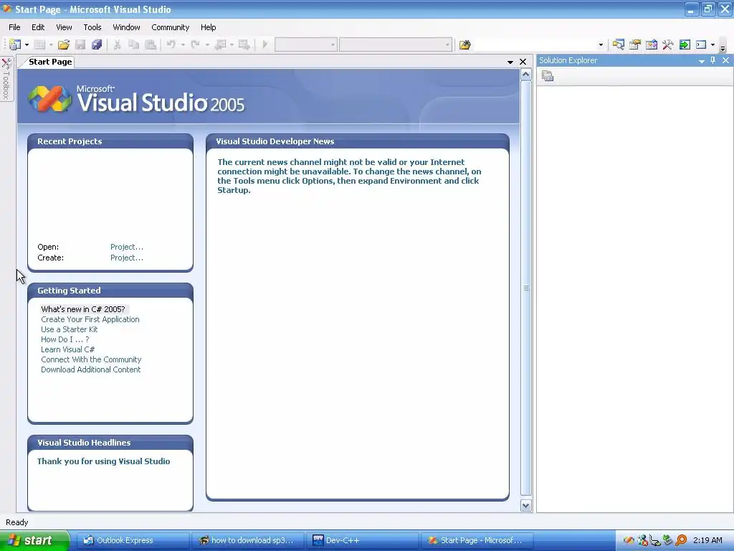Click the Find in Files icon
The height and width of the screenshot is (551, 734).
click(464, 44)
